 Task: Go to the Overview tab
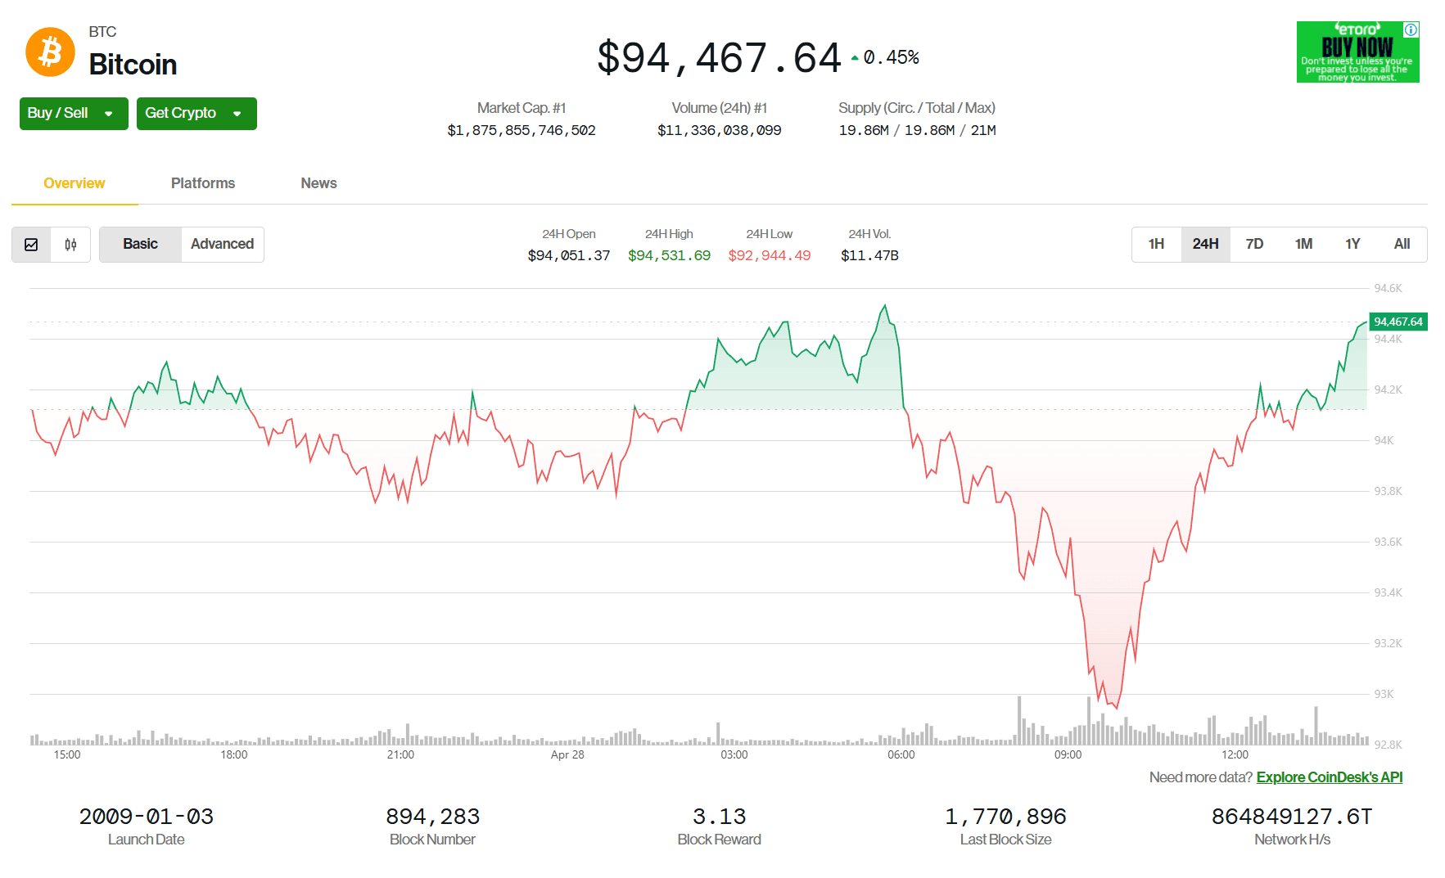[75, 183]
